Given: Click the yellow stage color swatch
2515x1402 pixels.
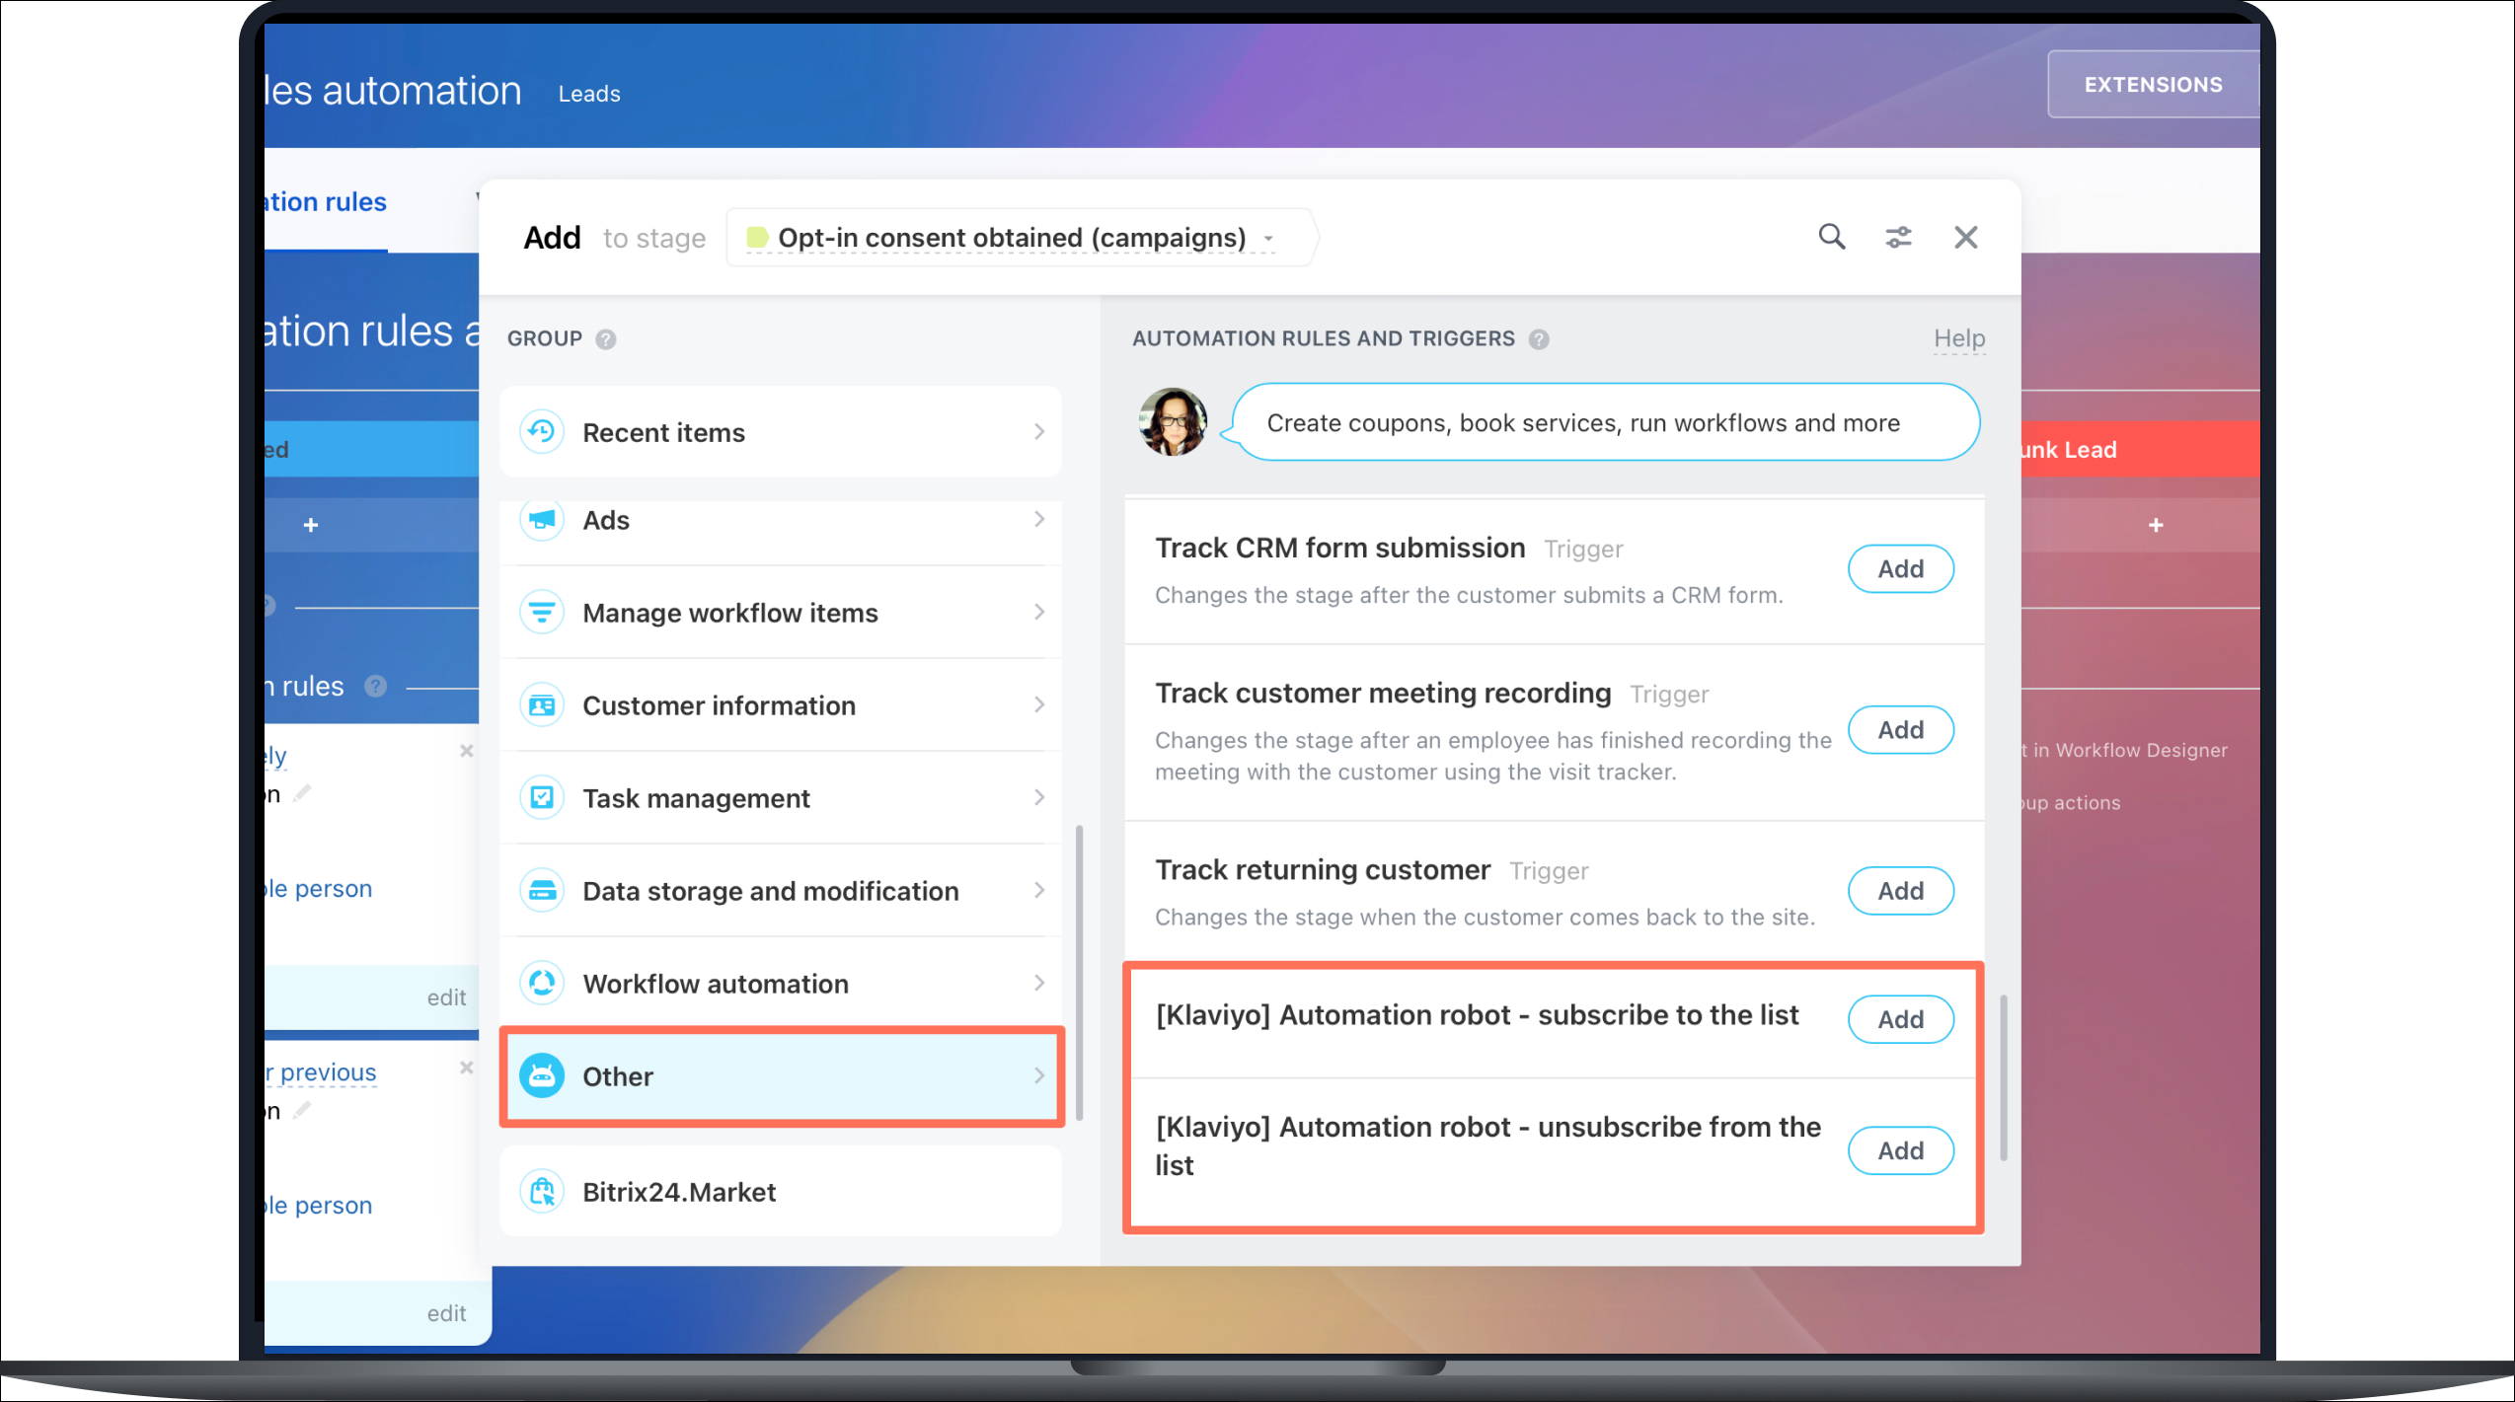Looking at the screenshot, I should point(757,238).
